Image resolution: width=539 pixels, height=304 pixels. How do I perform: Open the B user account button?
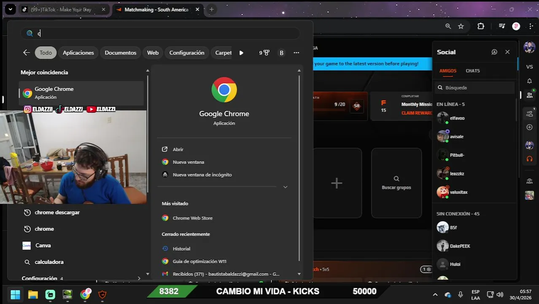pos(281,53)
